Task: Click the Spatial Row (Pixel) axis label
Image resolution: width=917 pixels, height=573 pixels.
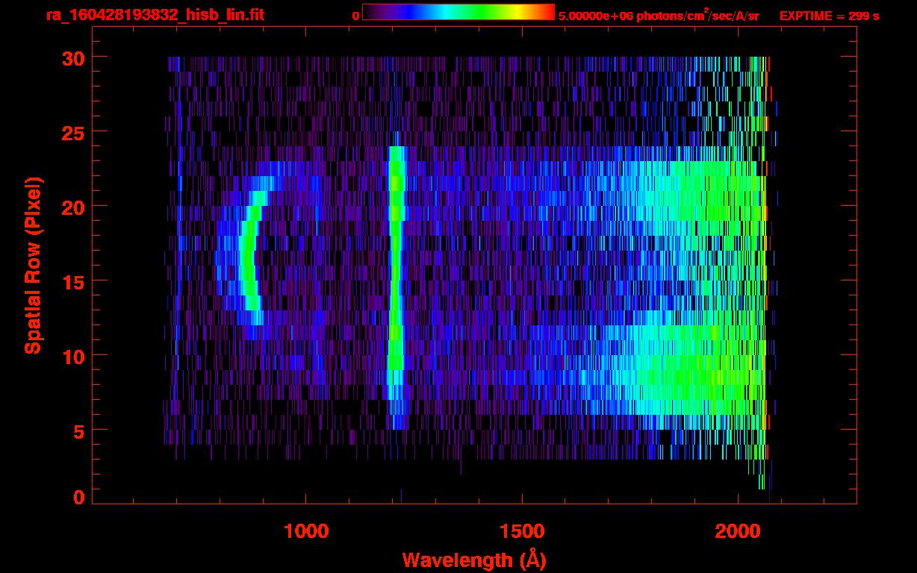Action: 32,266
